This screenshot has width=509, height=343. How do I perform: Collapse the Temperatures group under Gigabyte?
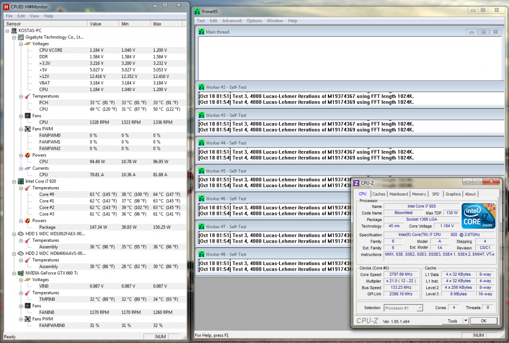[x=21, y=96]
